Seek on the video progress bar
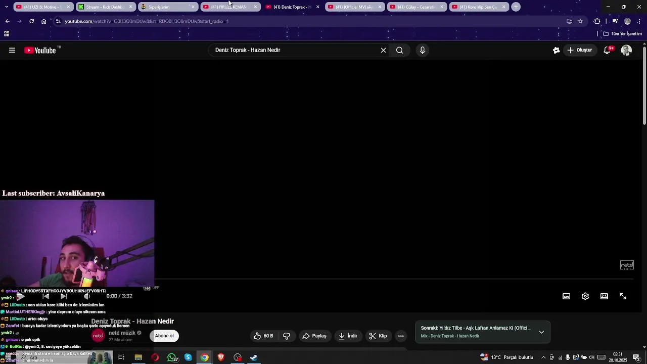The height and width of the screenshot is (364, 647). click(394, 279)
